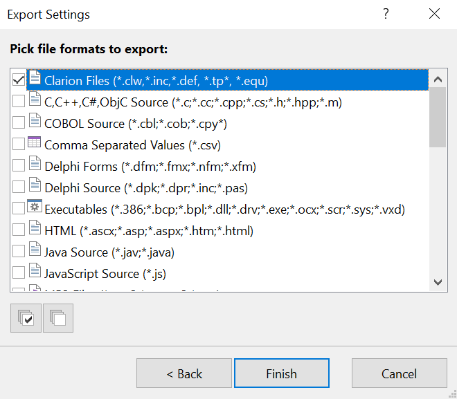Click the COBOL Source document icon
The image size is (457, 399).
pos(35,122)
